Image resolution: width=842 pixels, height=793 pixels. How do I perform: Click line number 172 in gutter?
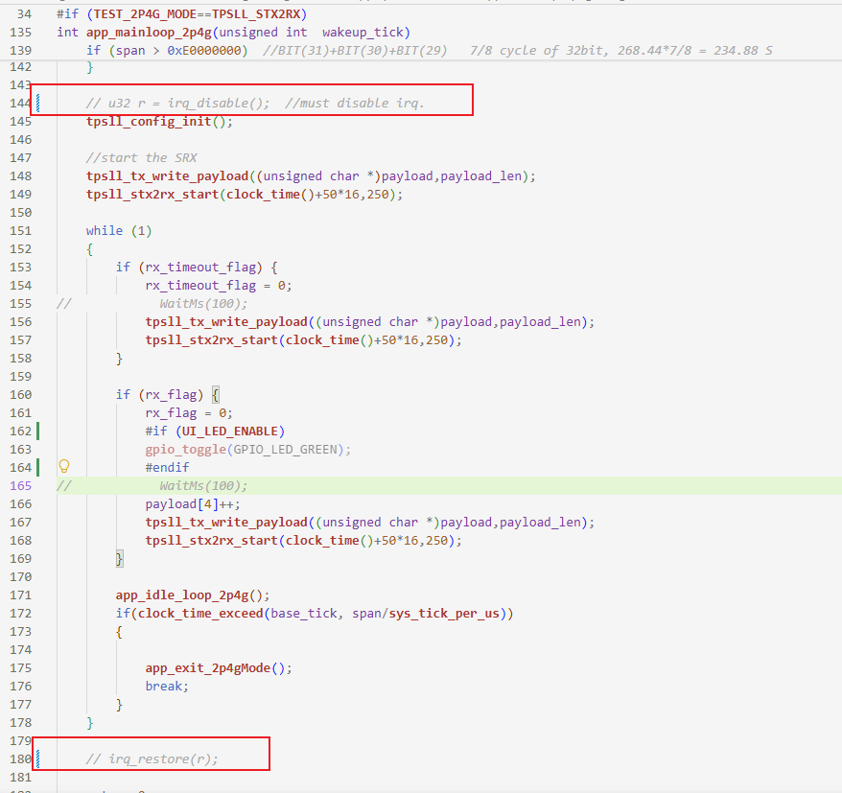[x=21, y=614]
